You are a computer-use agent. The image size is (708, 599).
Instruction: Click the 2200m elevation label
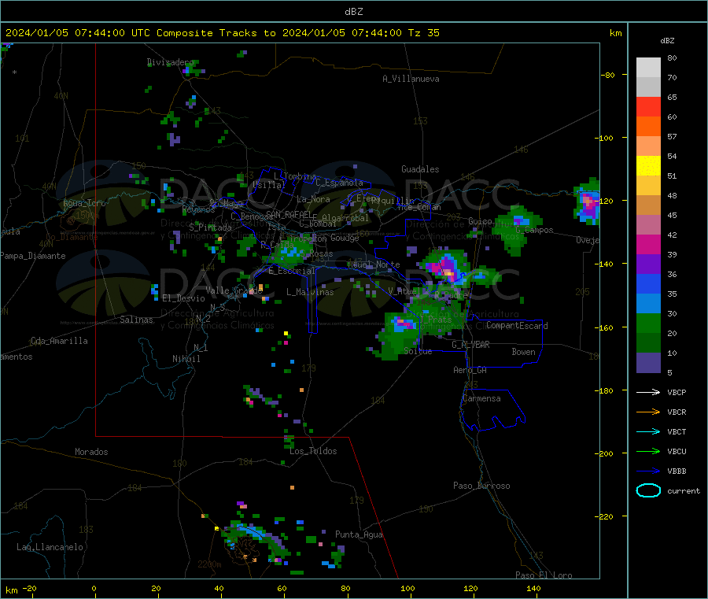click(x=209, y=564)
